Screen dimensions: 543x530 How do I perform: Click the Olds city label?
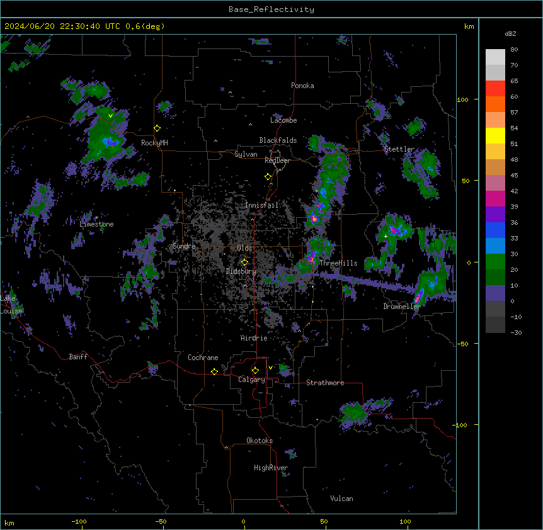pyautogui.click(x=244, y=248)
